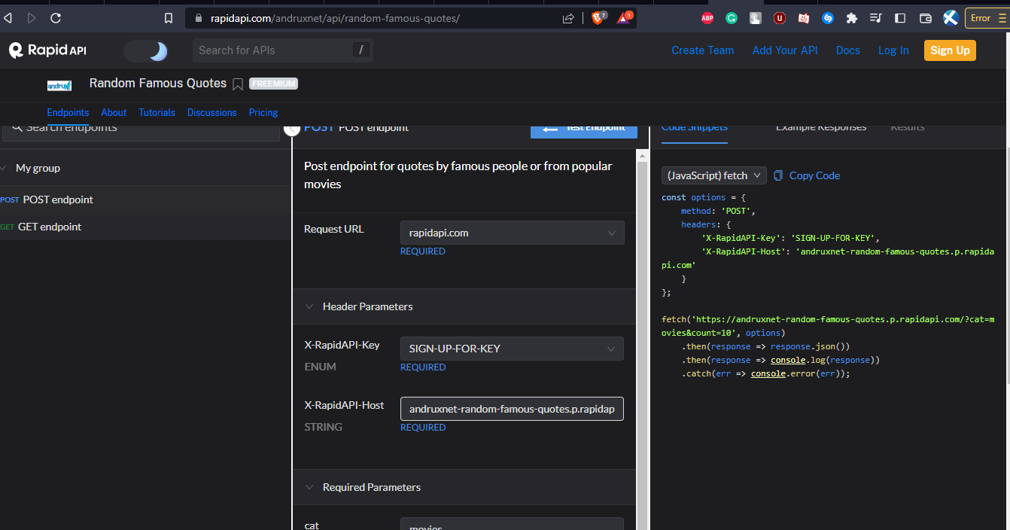The height and width of the screenshot is (530, 1010).
Task: Bookmark the Random Famous Quotes API
Action: point(238,84)
